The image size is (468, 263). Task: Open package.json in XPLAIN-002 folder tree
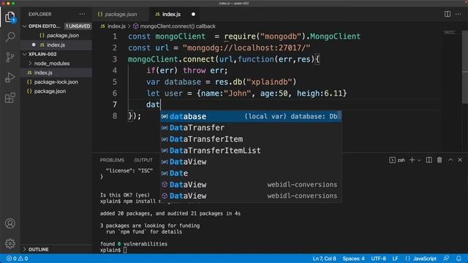(x=50, y=91)
